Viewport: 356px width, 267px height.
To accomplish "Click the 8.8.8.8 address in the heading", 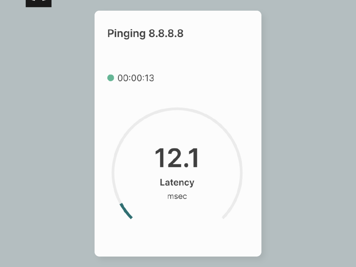I will coord(166,34).
